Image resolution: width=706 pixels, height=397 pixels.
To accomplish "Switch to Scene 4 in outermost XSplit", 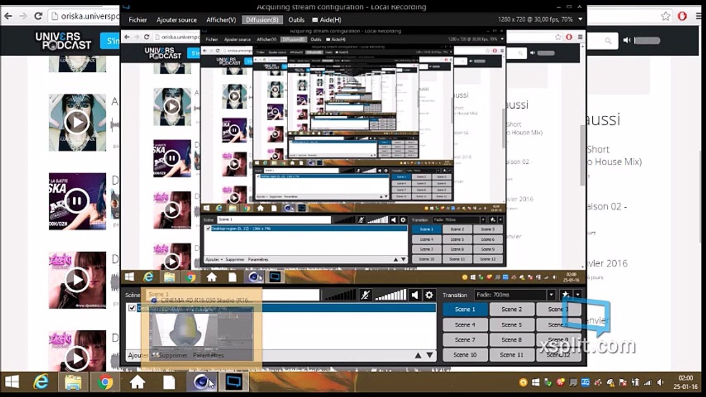I will [465, 325].
